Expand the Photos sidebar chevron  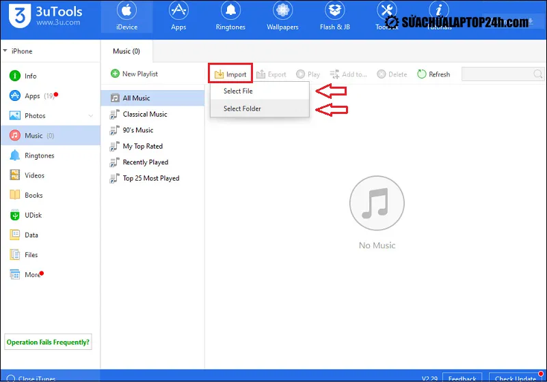[92, 116]
